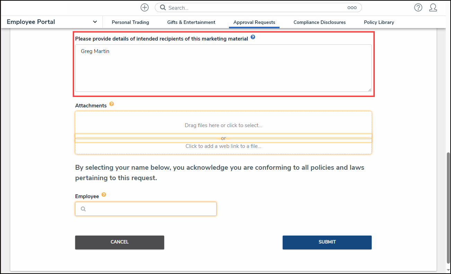Click the three-circles icon in search bar
The image size is (451, 274).
click(x=352, y=8)
